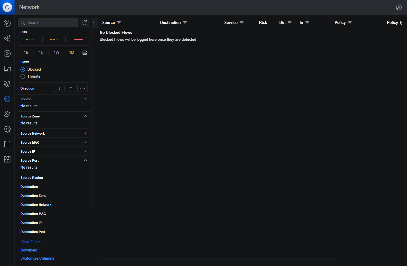The image size is (407, 266).
Task: Switch time range to 1h
Action: coord(26,53)
